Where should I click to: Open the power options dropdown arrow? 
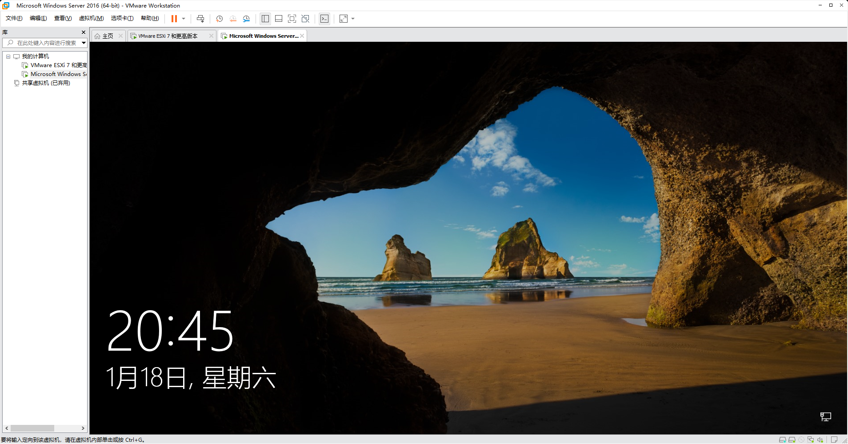point(184,19)
